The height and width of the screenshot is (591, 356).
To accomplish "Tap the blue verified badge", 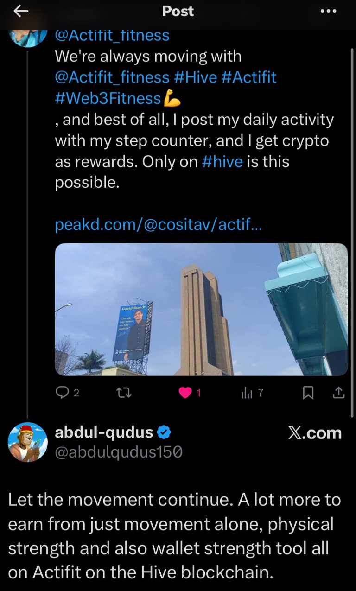I will (x=164, y=432).
